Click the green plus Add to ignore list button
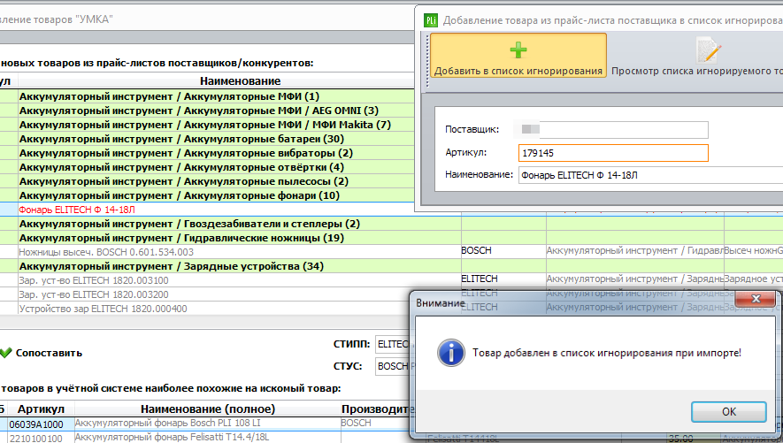 518,56
